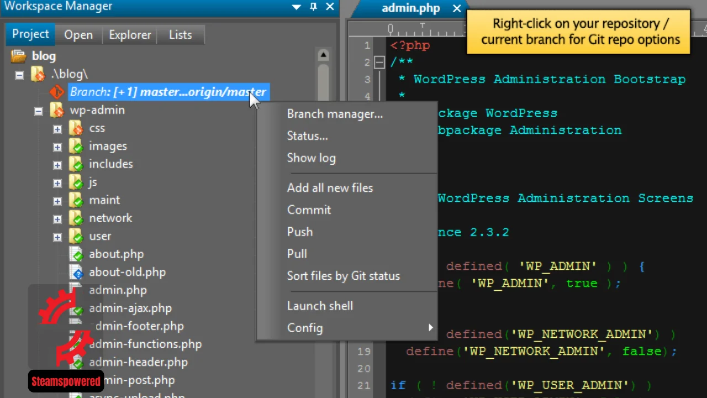
Task: Select admin-header.php in the project tree
Action: point(138,362)
